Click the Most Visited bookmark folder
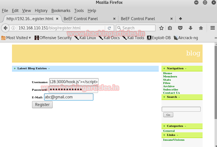217x147 pixels. [16, 38]
